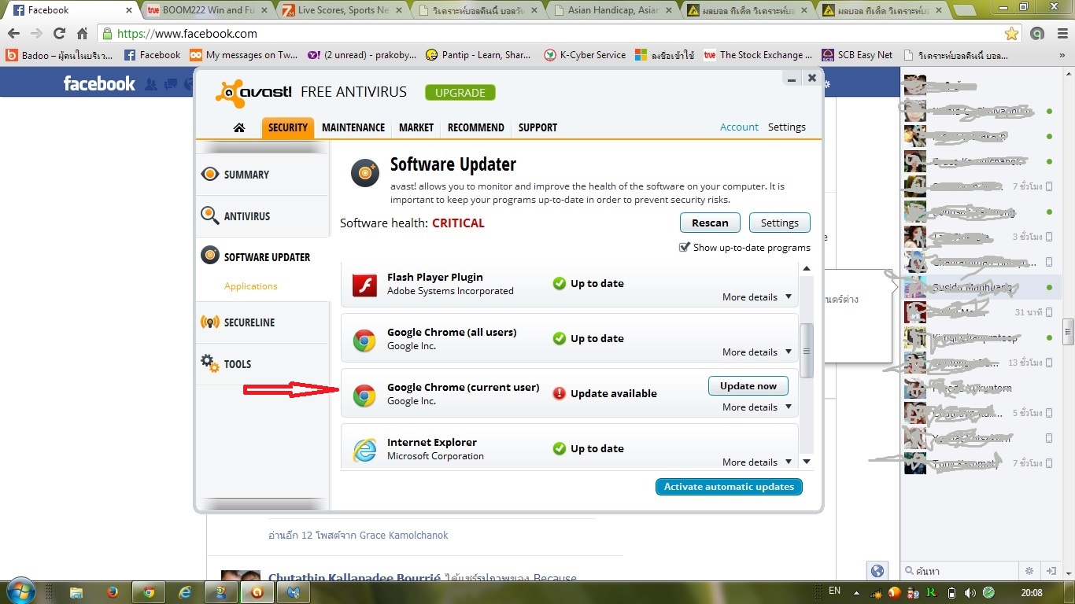Expand More details for Chrome (all users)
The height and width of the screenshot is (604, 1075).
point(756,352)
